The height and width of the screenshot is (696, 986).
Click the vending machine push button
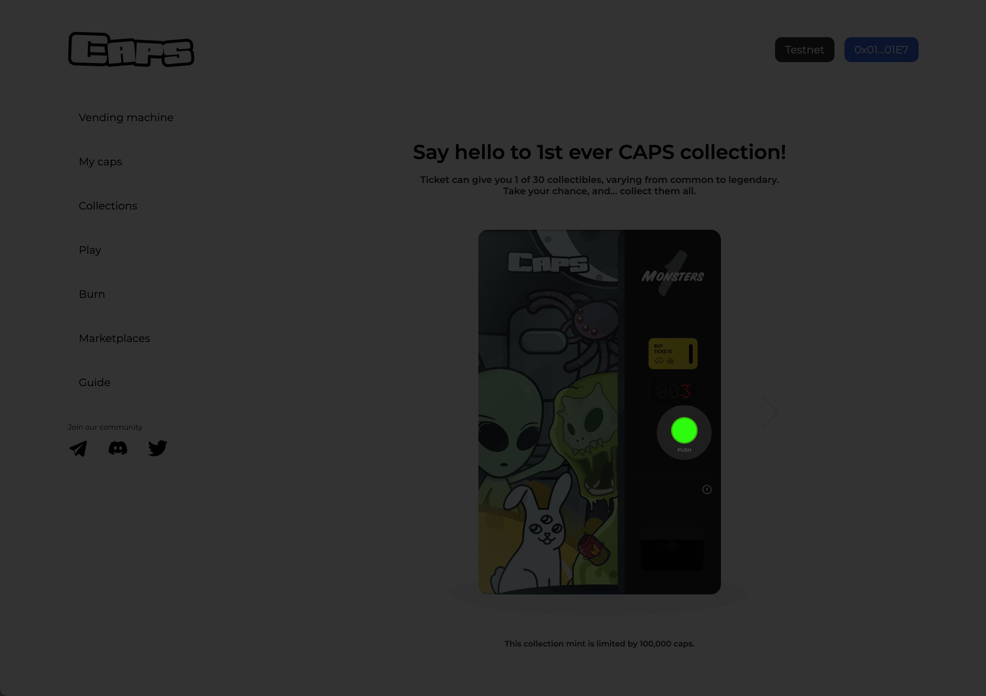tap(684, 430)
